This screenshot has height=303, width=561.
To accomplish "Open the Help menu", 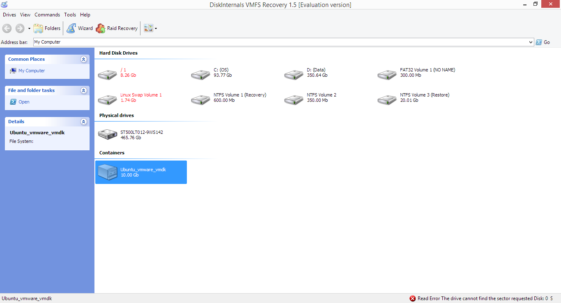I will pos(85,15).
